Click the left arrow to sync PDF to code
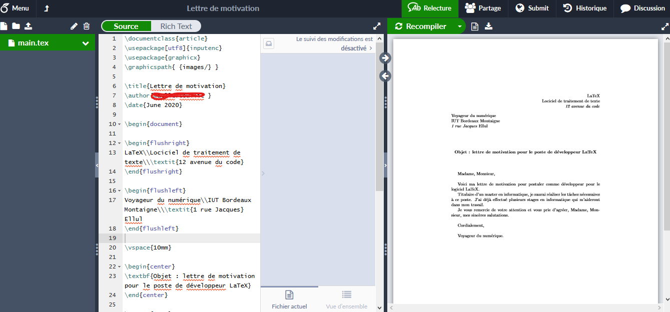The height and width of the screenshot is (312, 670). [385, 76]
